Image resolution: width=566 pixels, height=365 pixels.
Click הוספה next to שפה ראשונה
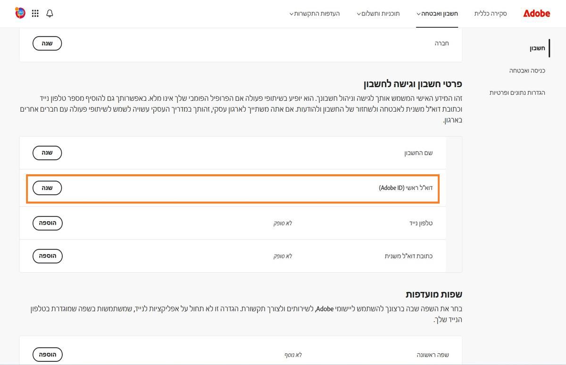click(47, 354)
